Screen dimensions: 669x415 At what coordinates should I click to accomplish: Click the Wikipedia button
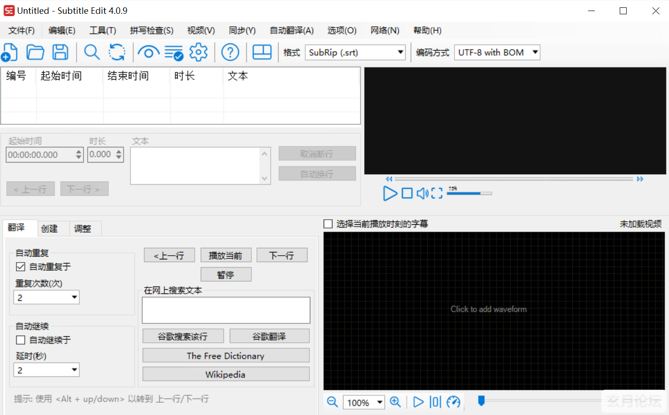pos(226,374)
